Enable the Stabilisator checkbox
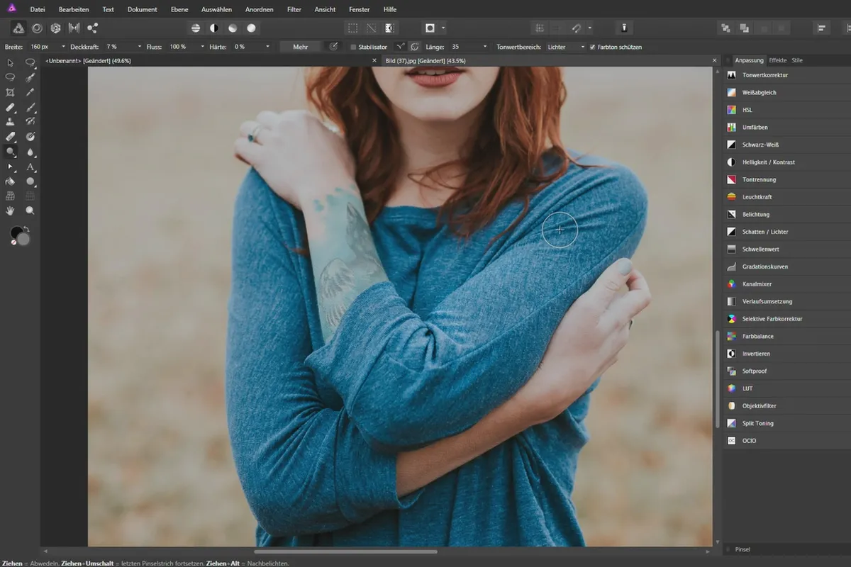The width and height of the screenshot is (851, 567). click(x=354, y=47)
